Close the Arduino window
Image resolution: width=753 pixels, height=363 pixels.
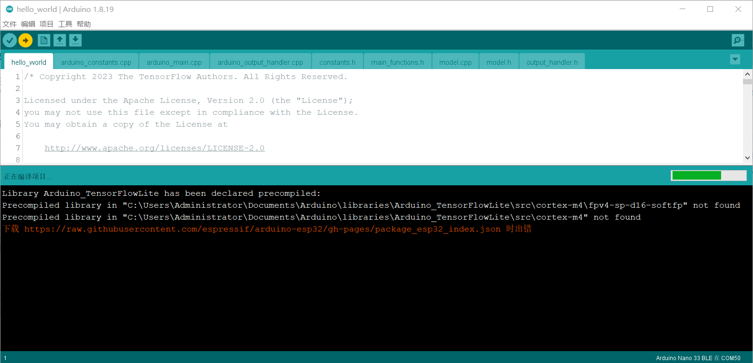(738, 9)
